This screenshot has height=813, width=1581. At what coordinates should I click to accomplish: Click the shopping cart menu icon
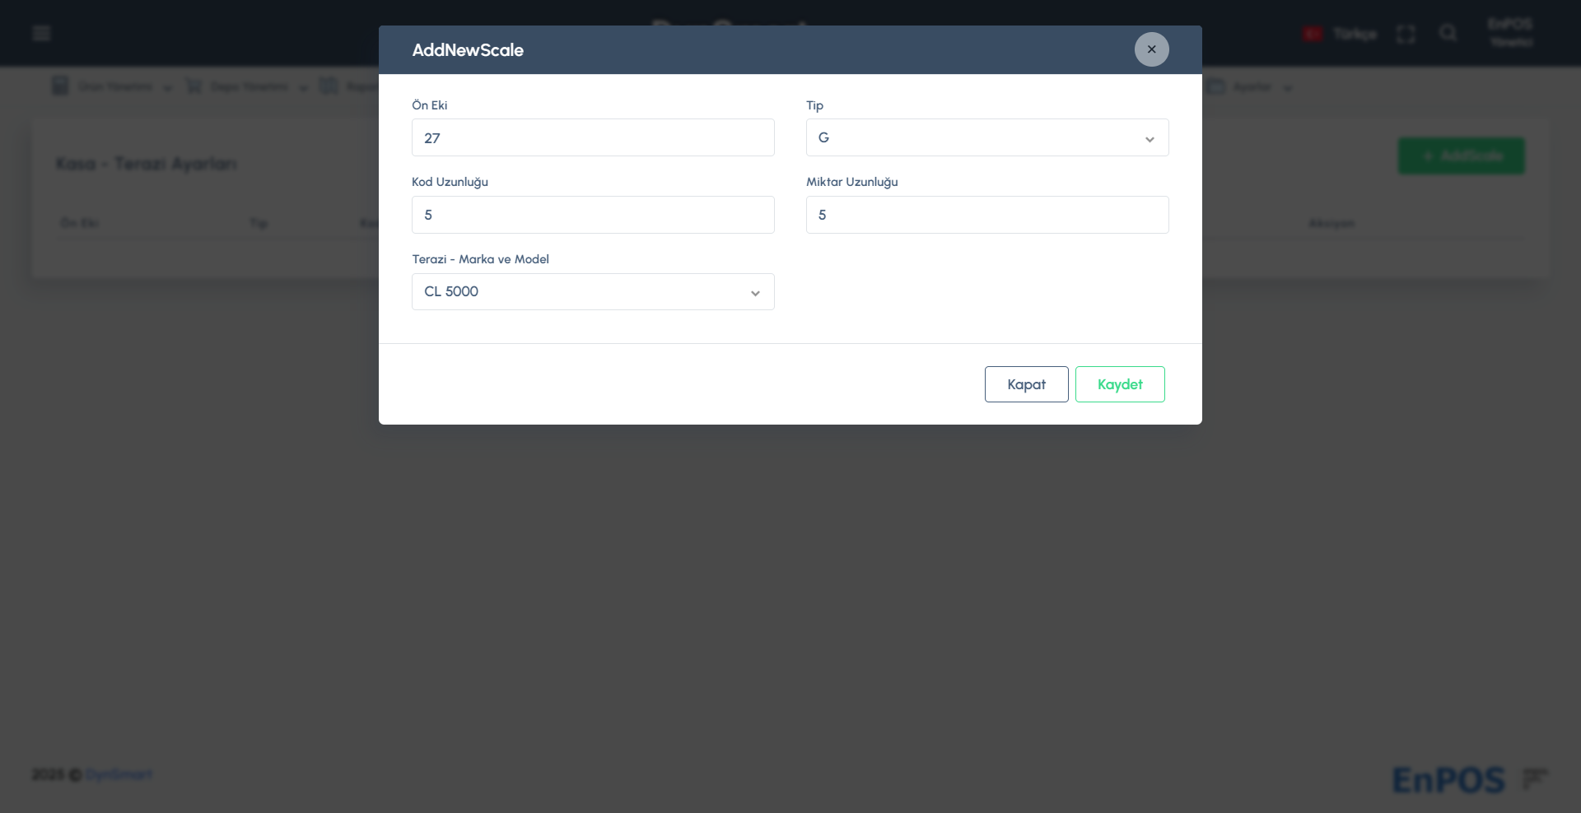[194, 86]
